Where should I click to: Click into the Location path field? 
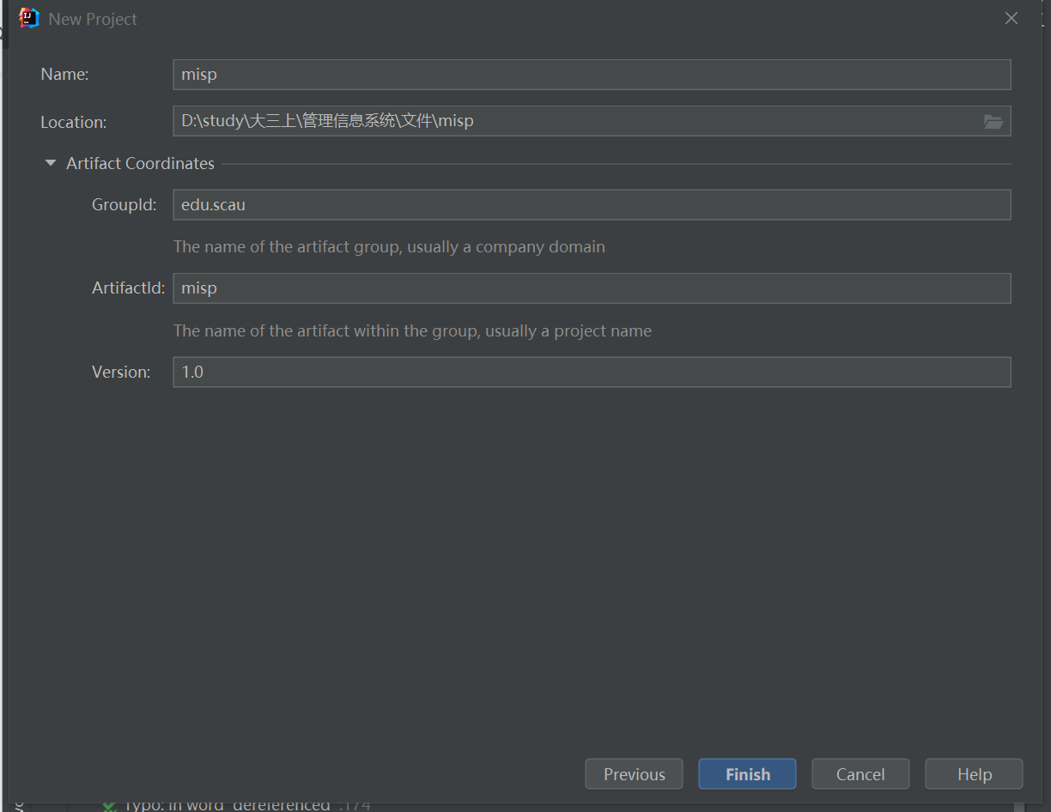tap(575, 121)
